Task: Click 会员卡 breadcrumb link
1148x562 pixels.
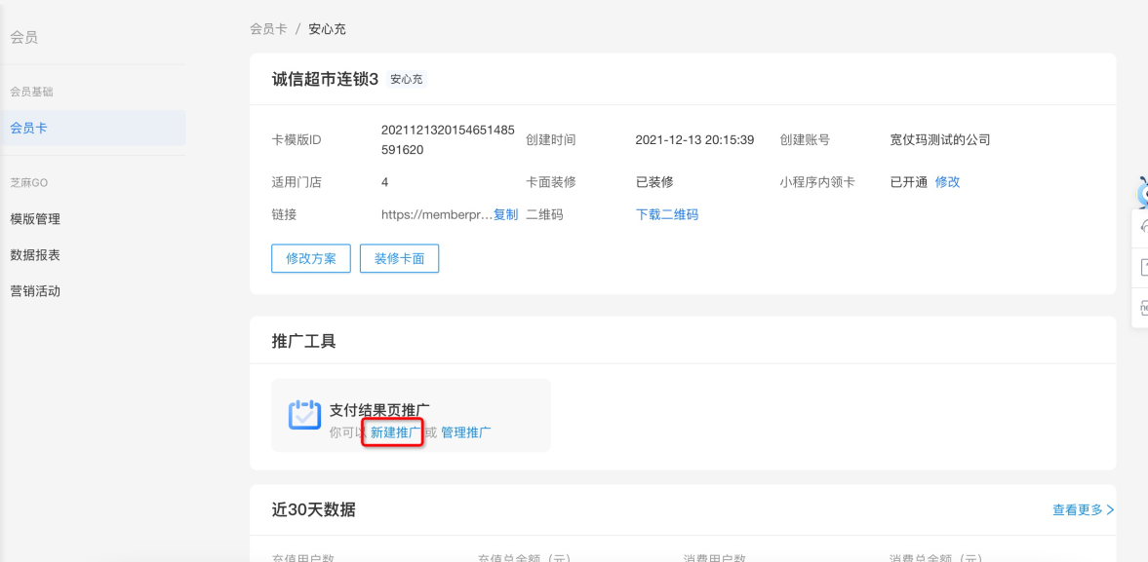Action: pos(268,29)
